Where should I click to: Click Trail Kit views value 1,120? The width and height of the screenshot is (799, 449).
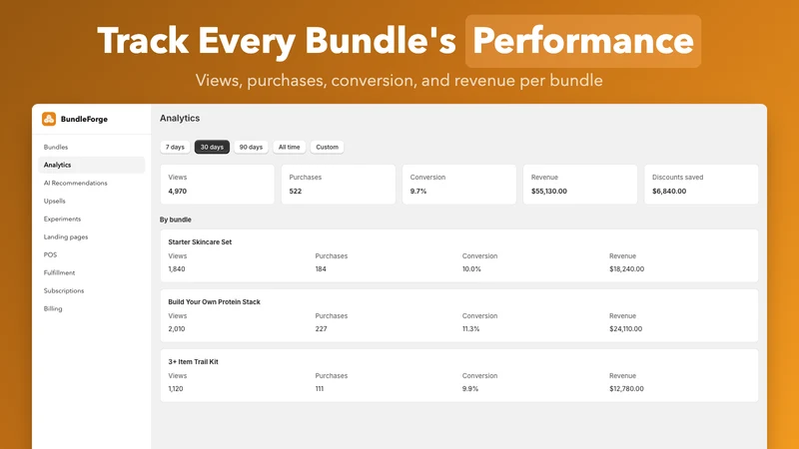coord(176,389)
